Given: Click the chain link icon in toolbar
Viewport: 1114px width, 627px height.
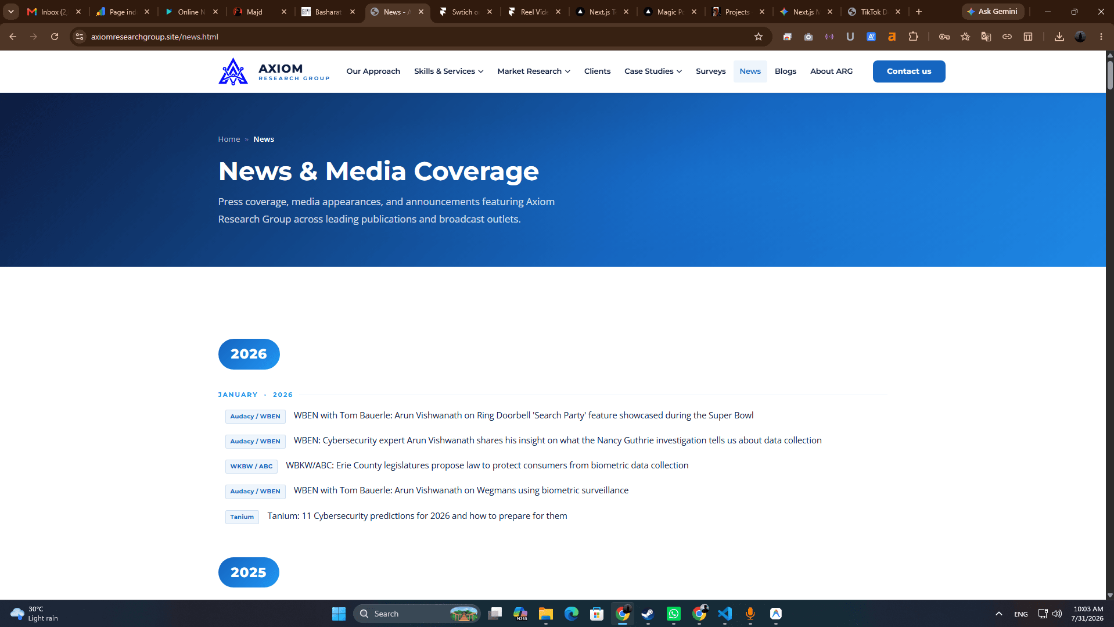Looking at the screenshot, I should tap(1007, 37).
